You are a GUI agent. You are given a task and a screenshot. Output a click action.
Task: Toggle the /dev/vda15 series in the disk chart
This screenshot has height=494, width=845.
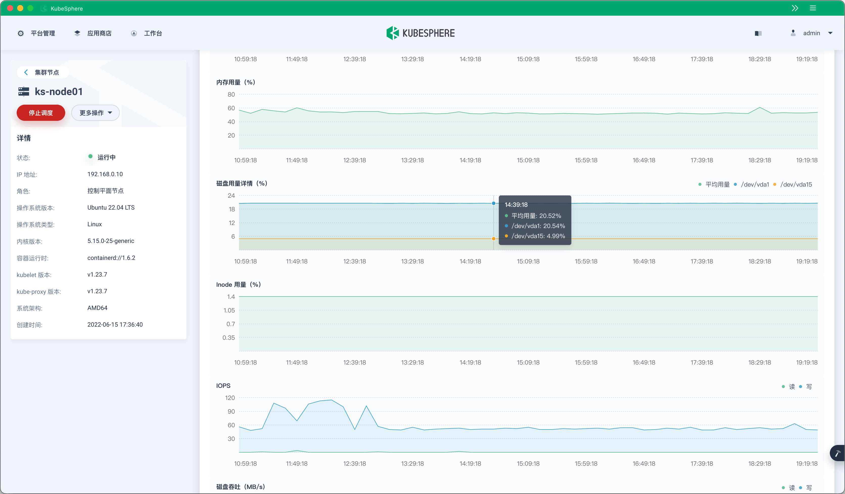(x=796, y=184)
